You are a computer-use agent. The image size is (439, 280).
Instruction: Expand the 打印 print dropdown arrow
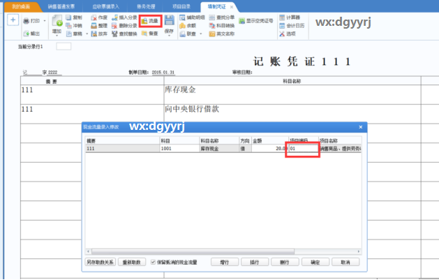coord(45,21)
